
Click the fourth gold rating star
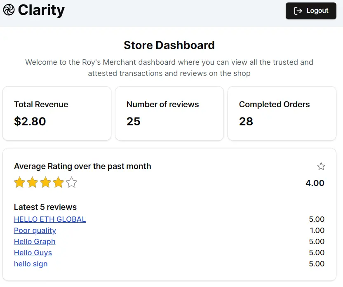point(59,182)
